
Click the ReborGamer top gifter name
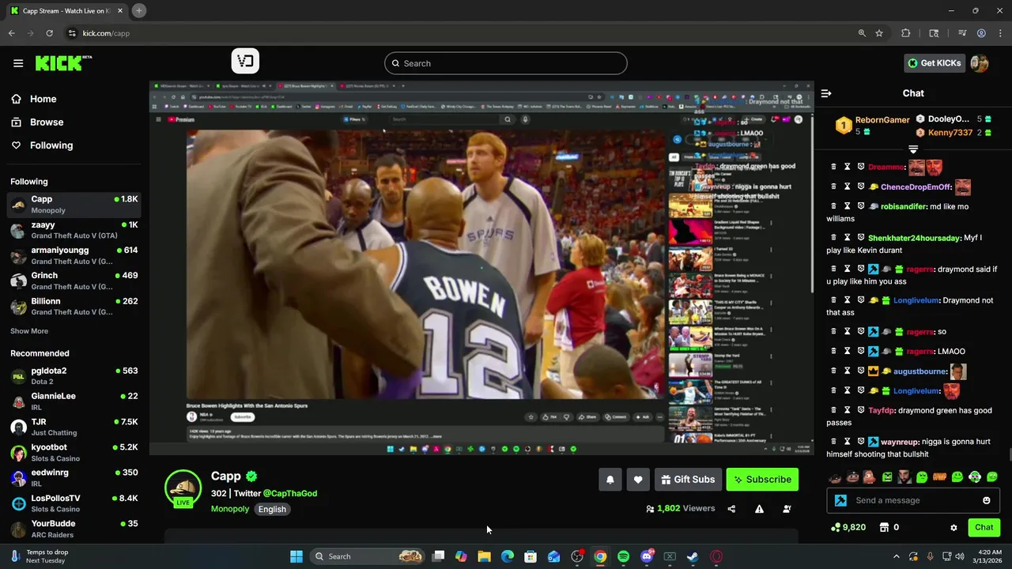click(x=882, y=120)
